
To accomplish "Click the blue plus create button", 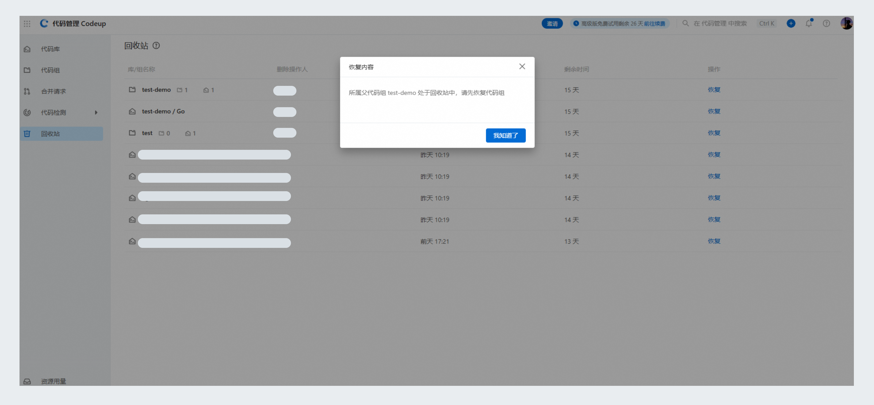I will (x=791, y=23).
